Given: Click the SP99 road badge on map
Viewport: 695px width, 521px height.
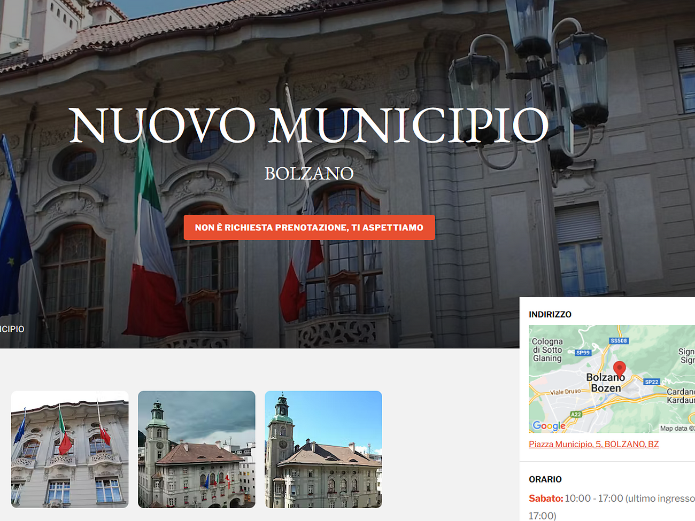Looking at the screenshot, I should tap(583, 353).
